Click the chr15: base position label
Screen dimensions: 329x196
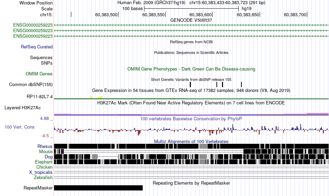(46, 15)
